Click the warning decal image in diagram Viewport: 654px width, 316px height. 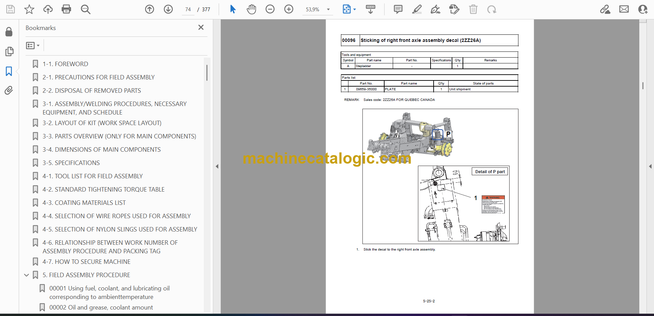pos(493,205)
